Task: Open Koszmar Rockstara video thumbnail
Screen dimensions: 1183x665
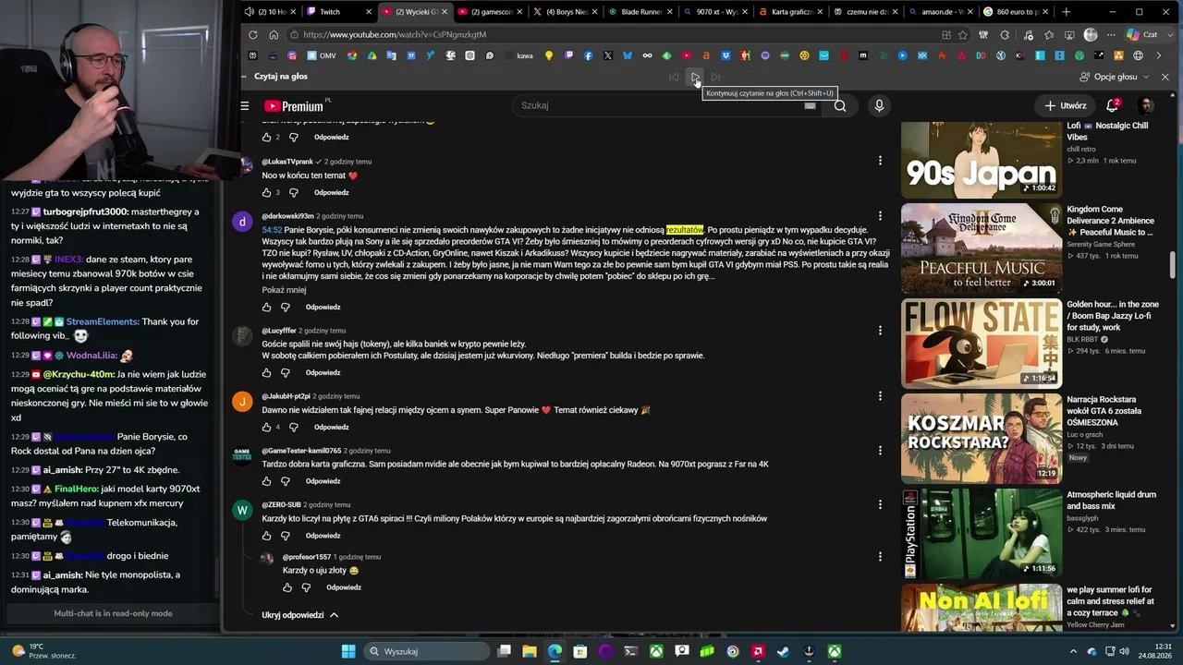Action: tap(982, 439)
